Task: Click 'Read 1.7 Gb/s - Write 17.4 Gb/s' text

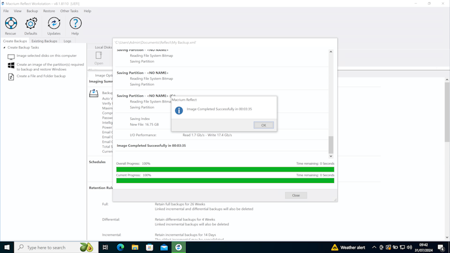Action: click(x=207, y=135)
